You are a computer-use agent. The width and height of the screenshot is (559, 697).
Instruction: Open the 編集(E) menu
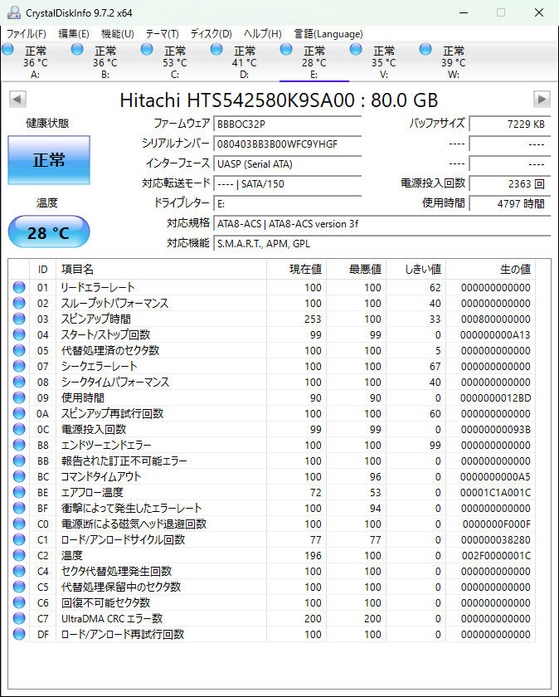pos(74,34)
